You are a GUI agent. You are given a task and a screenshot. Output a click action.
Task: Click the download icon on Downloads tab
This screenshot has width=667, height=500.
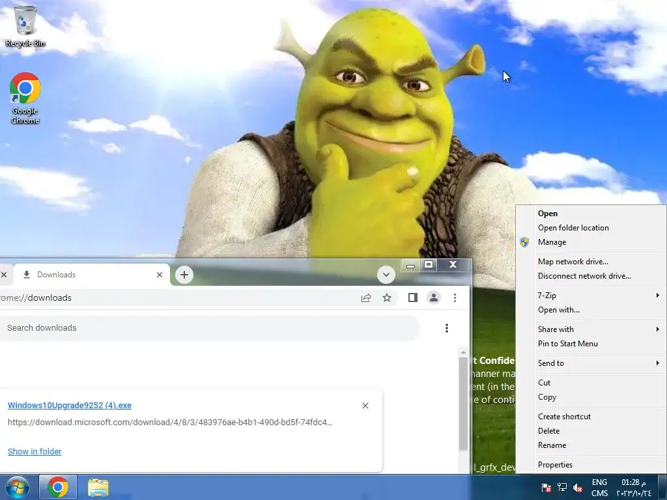pyautogui.click(x=26, y=275)
